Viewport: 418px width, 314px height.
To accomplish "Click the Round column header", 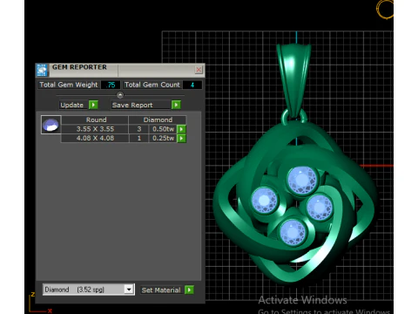I will [96, 119].
